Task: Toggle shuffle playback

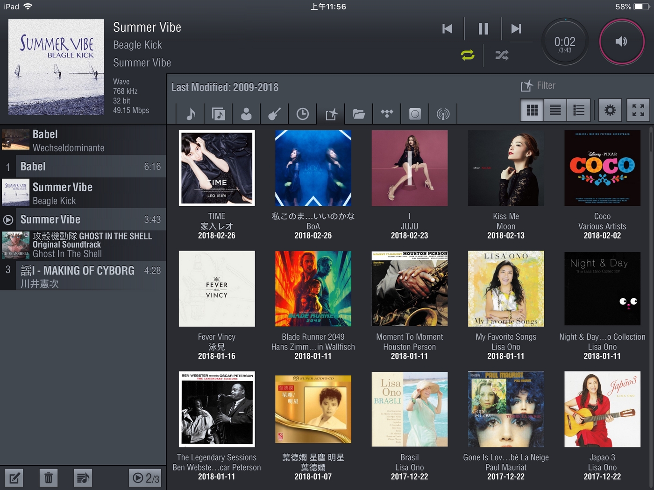Action: [502, 55]
